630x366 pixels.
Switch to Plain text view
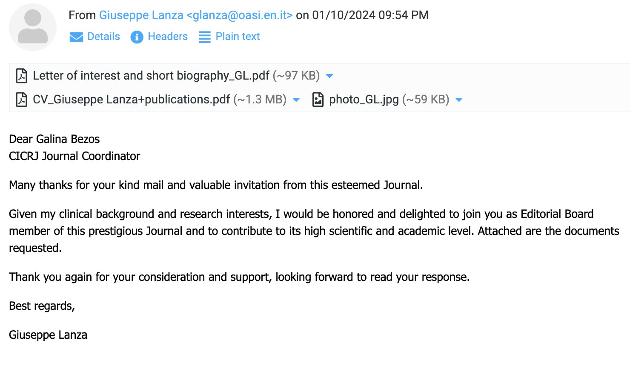pos(238,37)
